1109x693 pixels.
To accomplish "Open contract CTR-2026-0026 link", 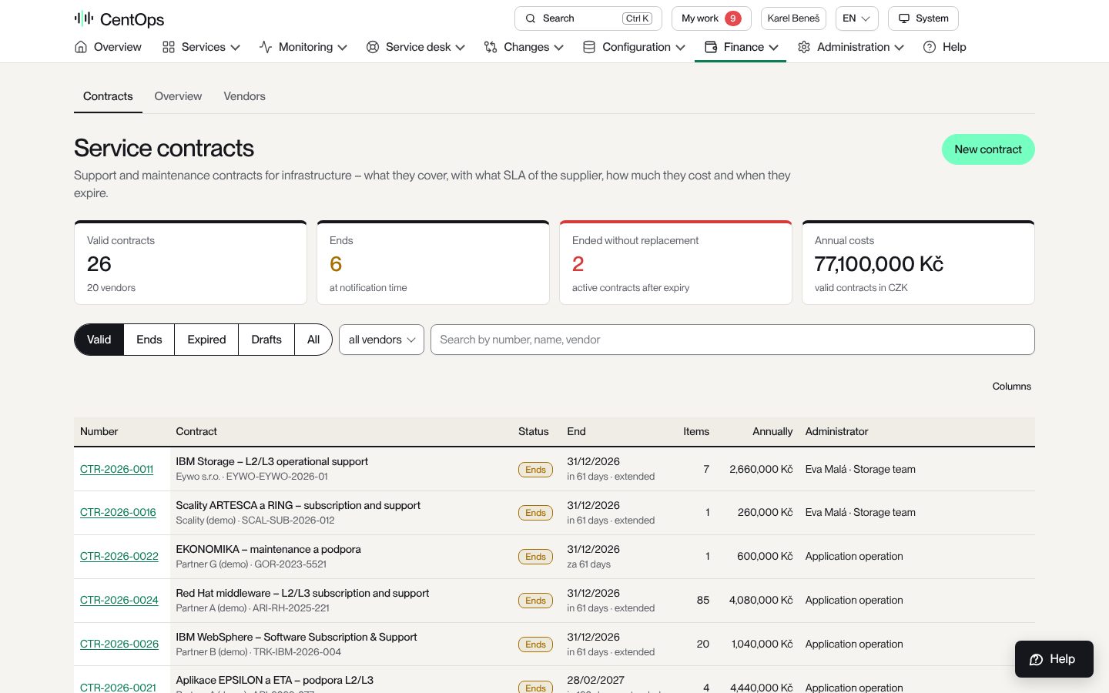I will 119,644.
